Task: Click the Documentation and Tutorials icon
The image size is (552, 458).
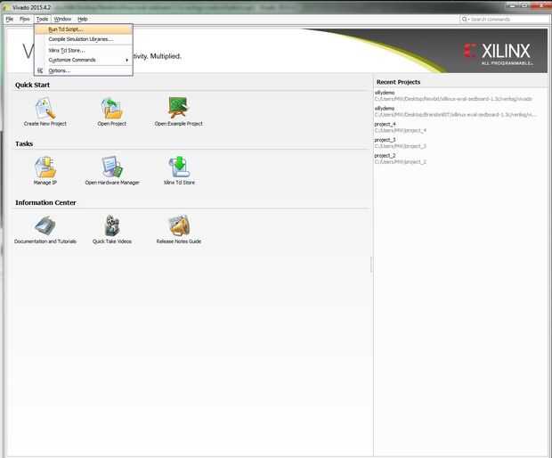Action: click(x=45, y=225)
